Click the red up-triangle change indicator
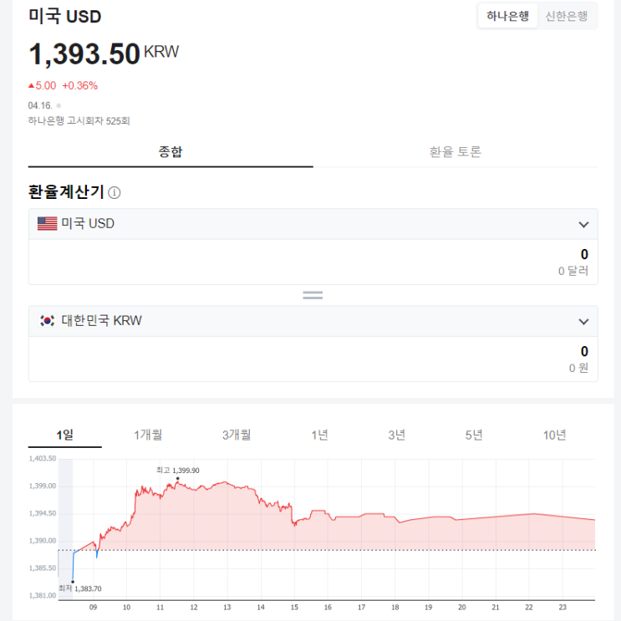 [31, 85]
